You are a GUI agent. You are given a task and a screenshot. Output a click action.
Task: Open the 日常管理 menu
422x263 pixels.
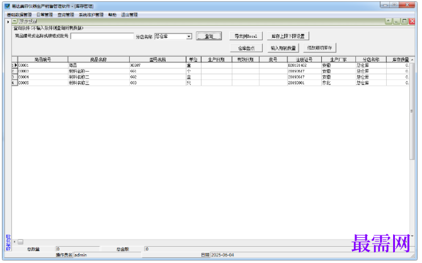click(45, 15)
